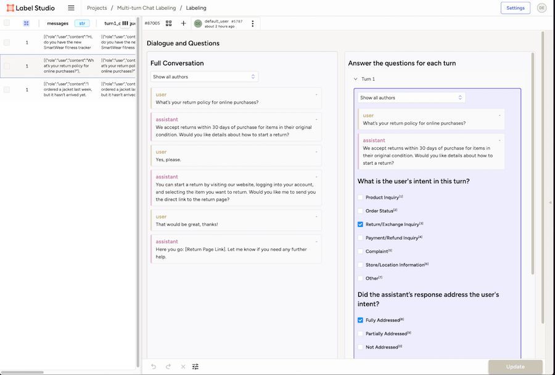Click the redo arrow in bottom toolbar
Screen dimensions: 555x375
tap(168, 366)
